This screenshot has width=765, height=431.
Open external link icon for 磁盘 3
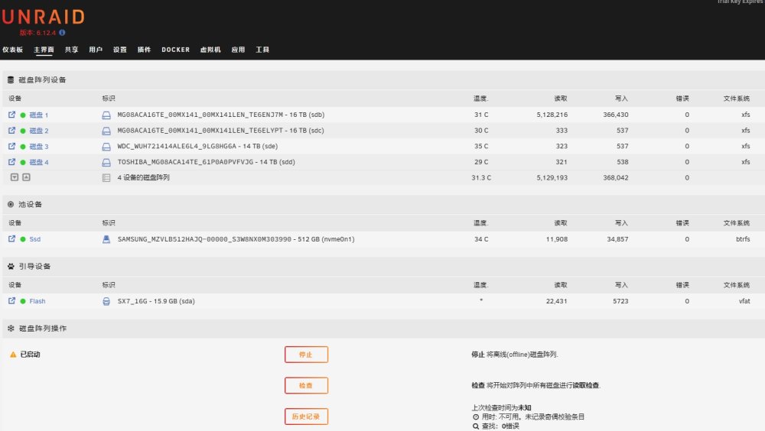coord(11,146)
